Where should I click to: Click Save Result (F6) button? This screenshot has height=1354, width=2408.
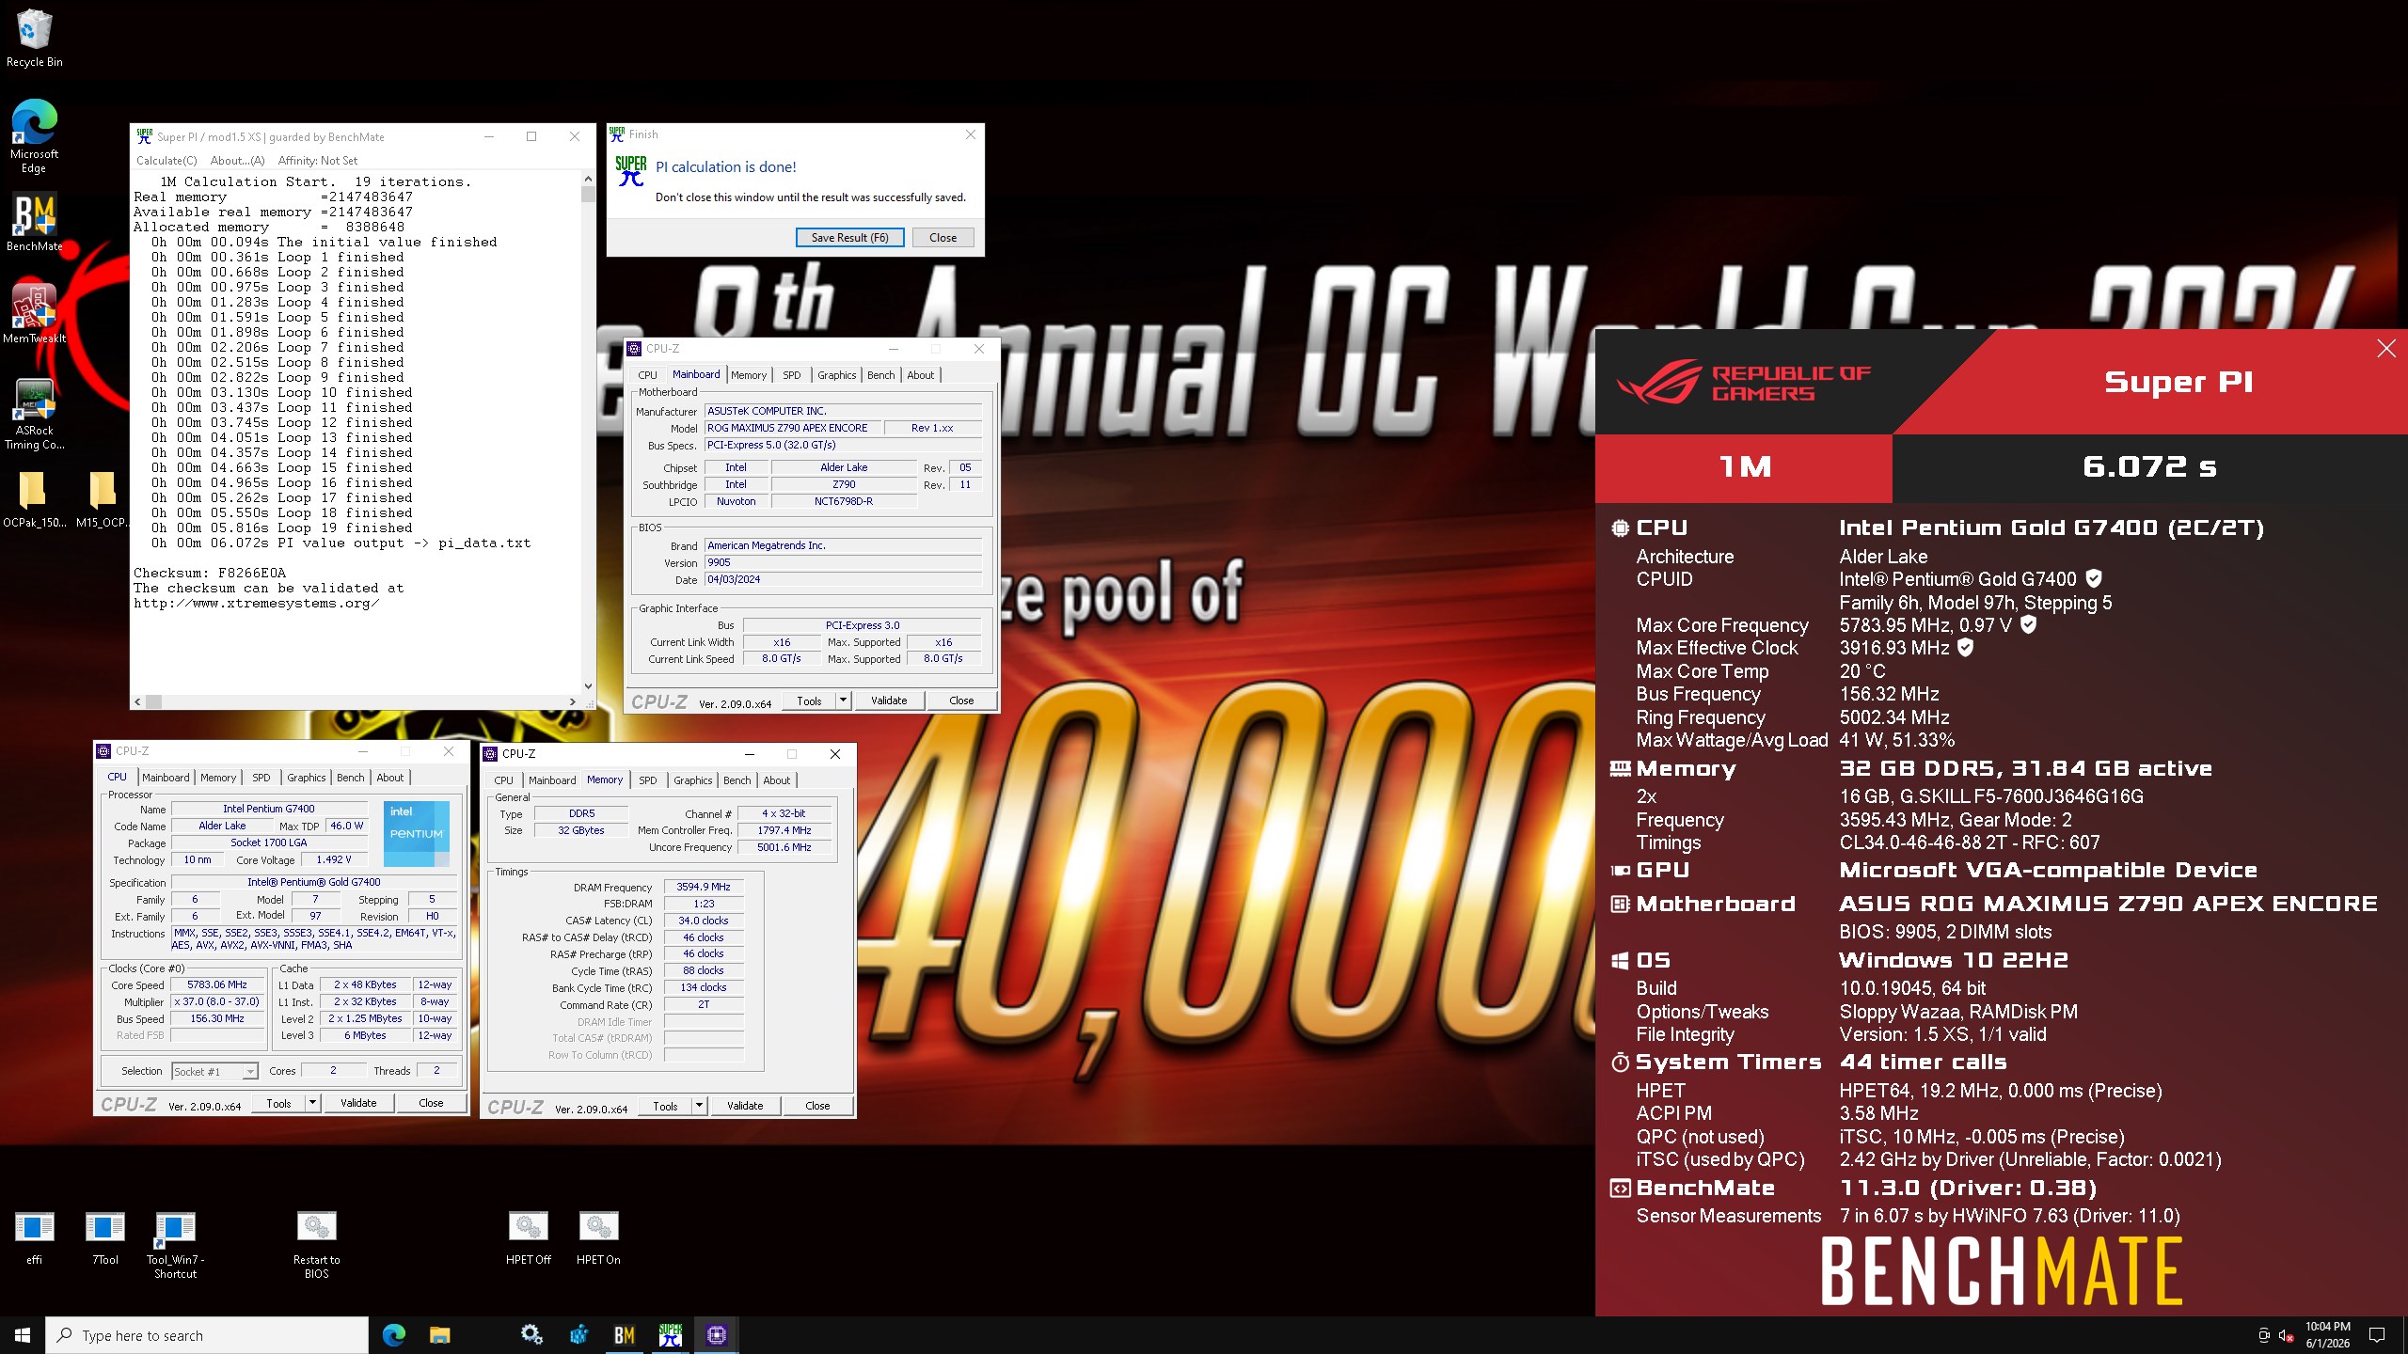(x=849, y=238)
